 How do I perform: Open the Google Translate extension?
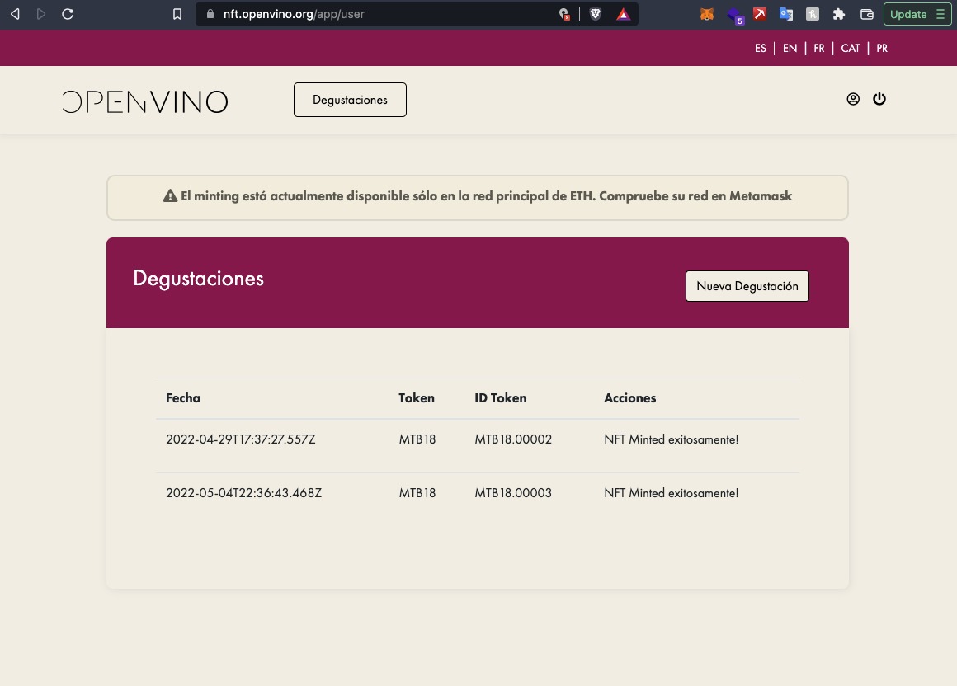pyautogui.click(x=786, y=14)
